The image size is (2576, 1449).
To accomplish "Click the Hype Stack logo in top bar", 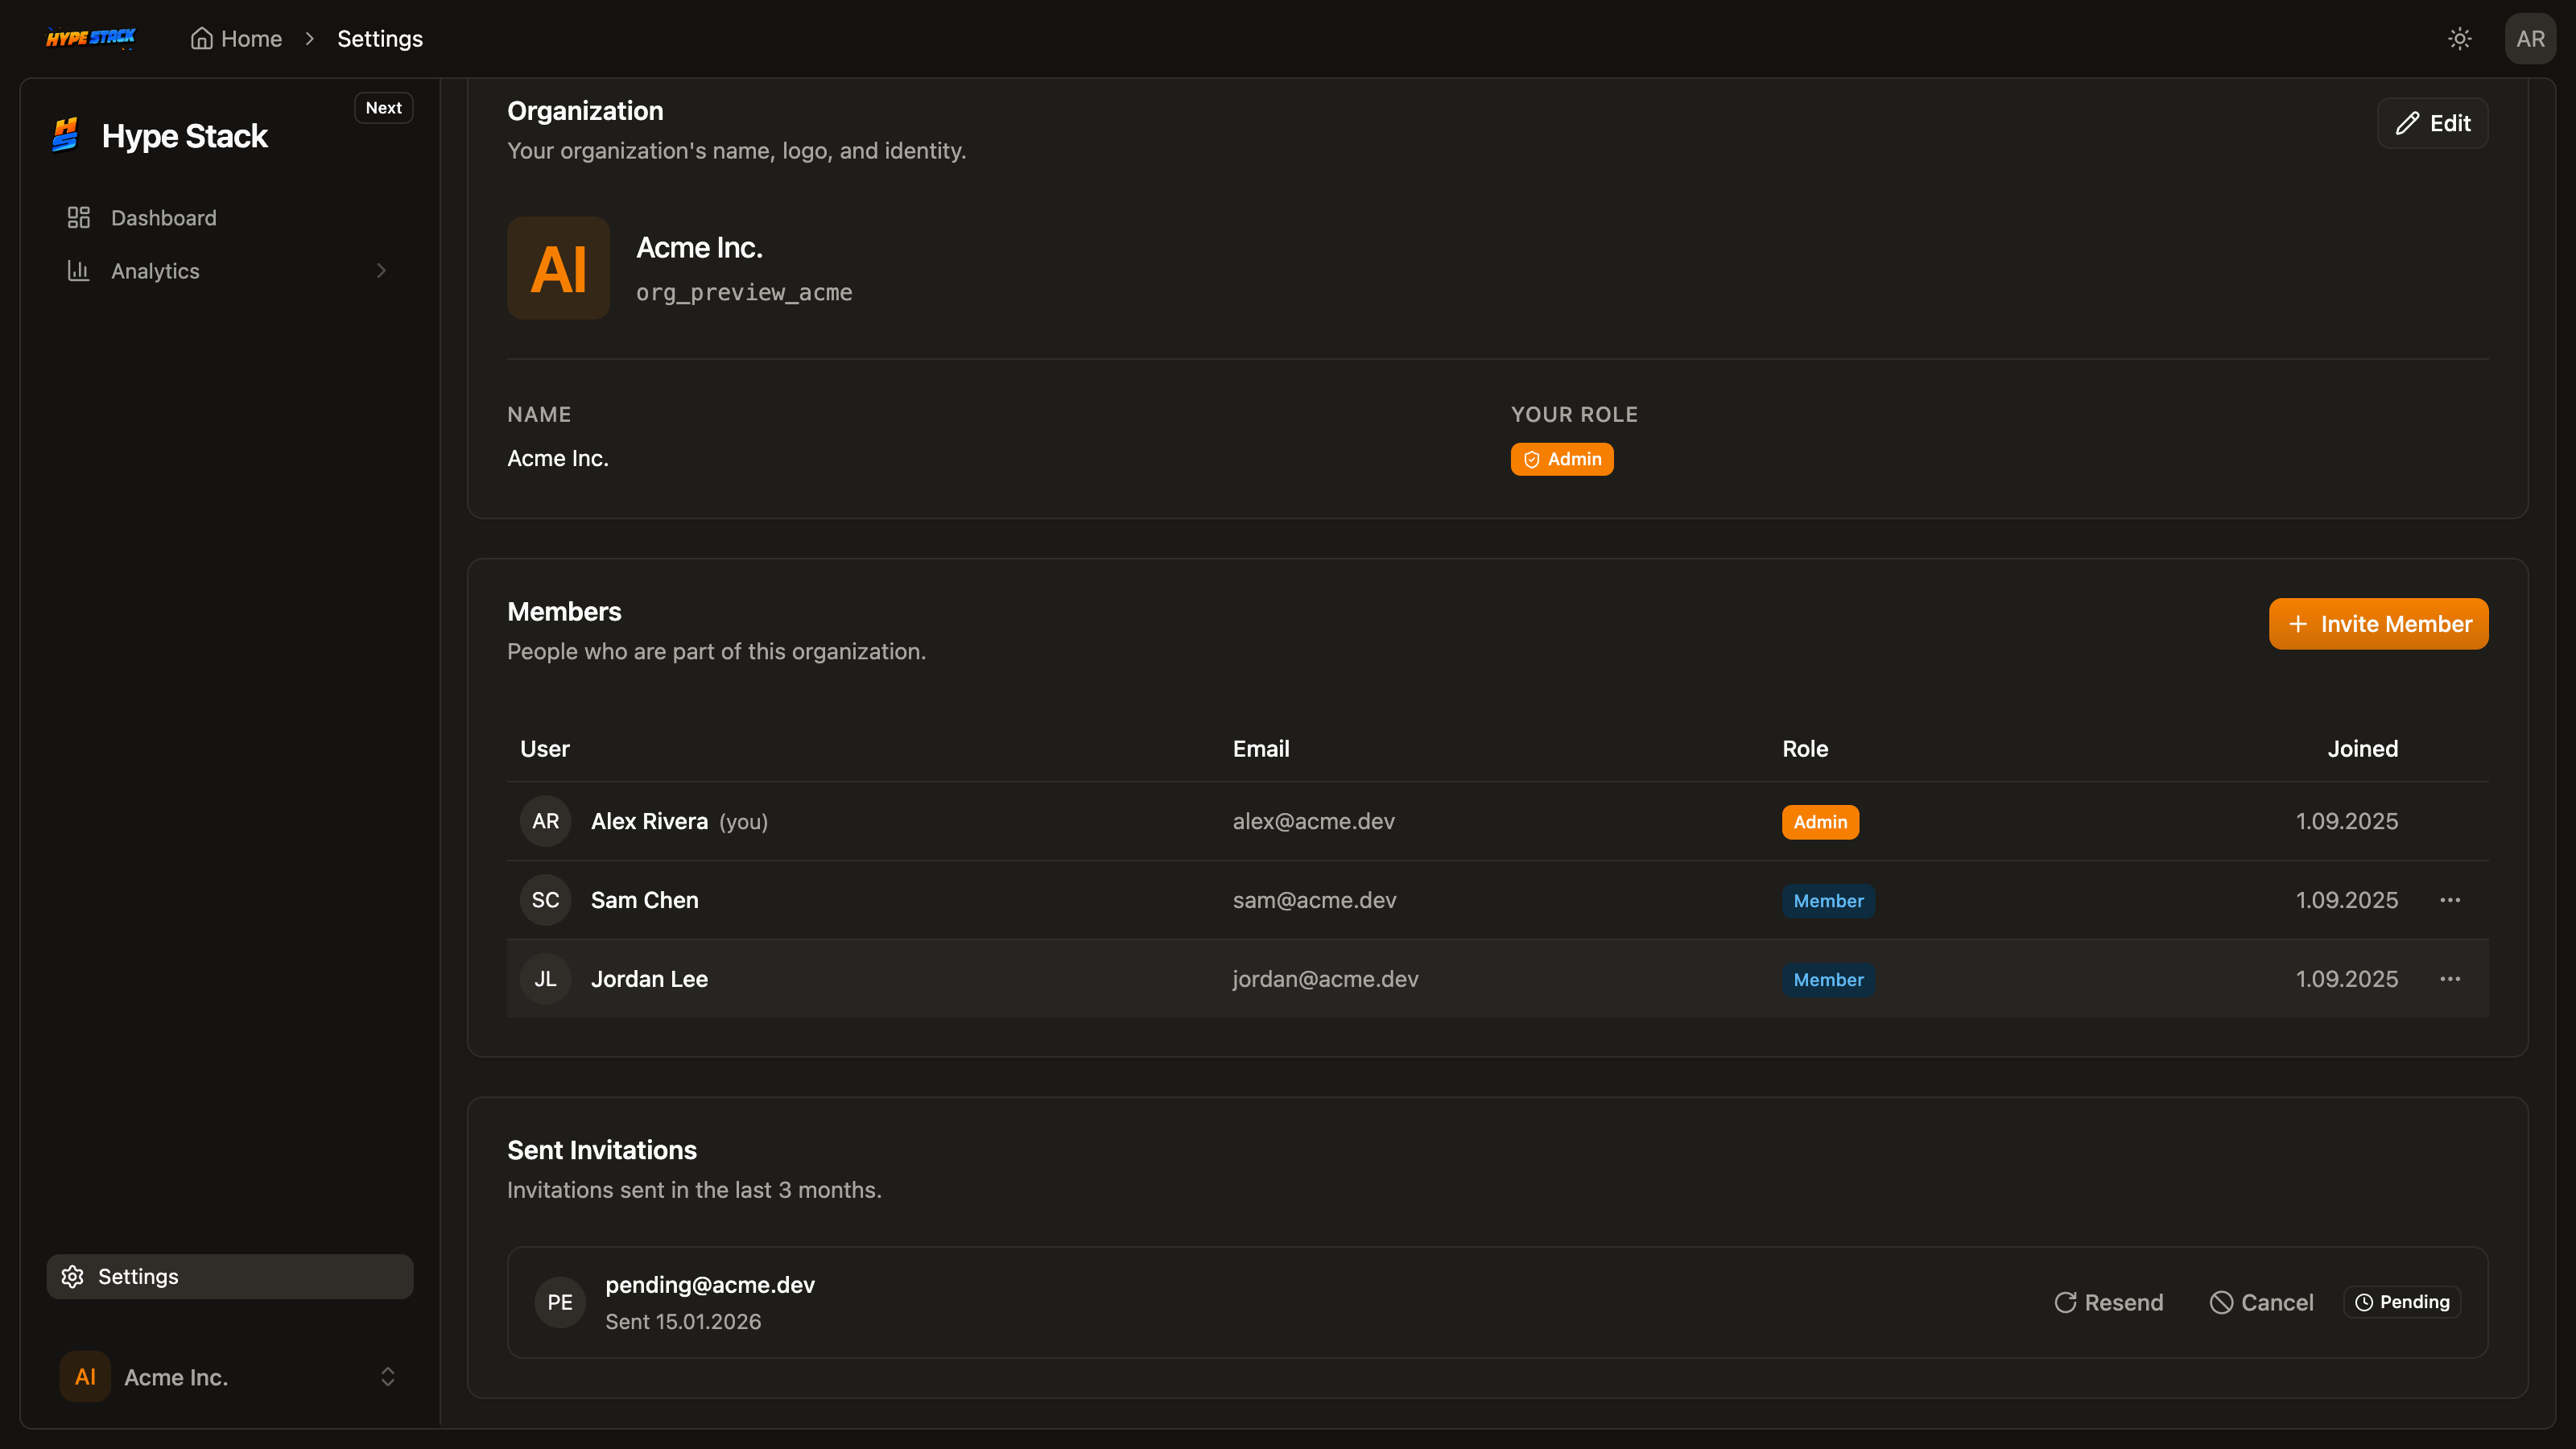I will [91, 38].
